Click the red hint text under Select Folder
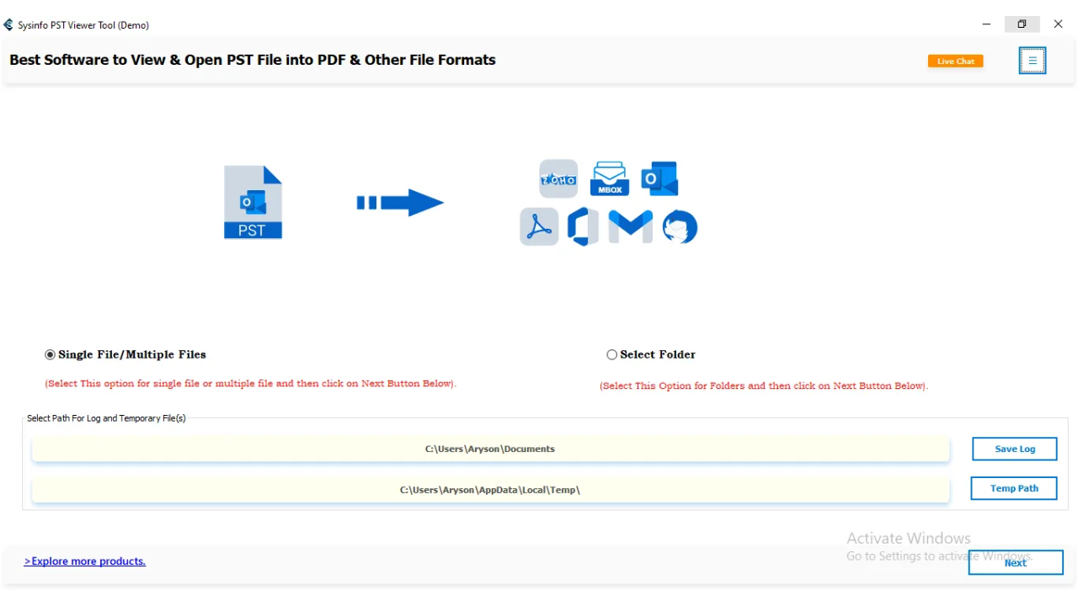This screenshot has height=606, width=1078. [x=764, y=385]
